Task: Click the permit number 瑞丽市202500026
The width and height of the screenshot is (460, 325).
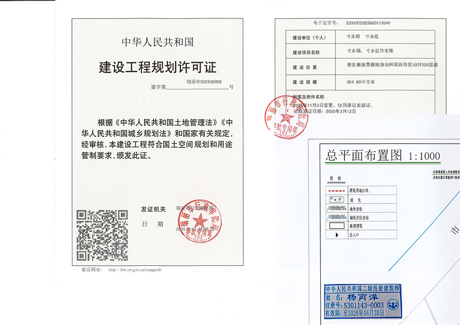Action: pos(204,82)
